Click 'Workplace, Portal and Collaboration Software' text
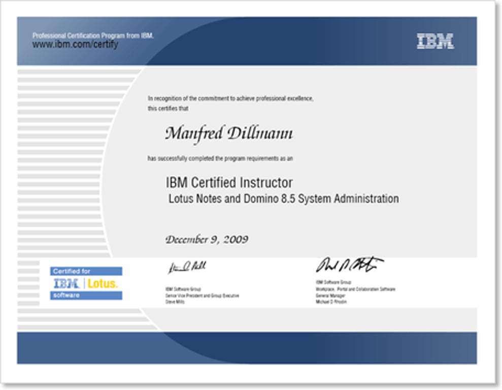The image size is (502, 390). (x=355, y=289)
